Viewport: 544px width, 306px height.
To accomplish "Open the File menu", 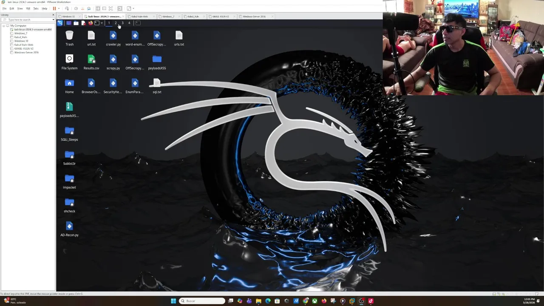I will tap(4, 8).
